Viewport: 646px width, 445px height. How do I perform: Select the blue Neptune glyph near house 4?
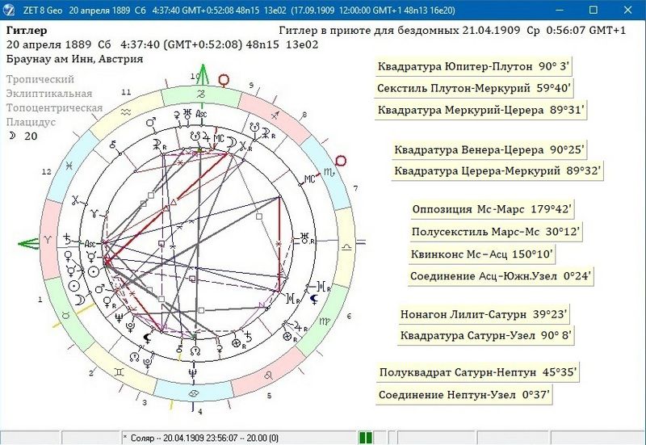tap(193, 373)
